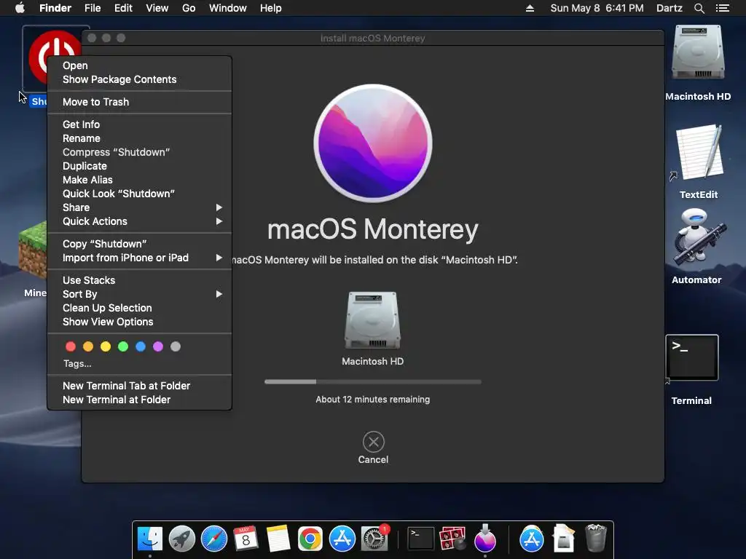
Task: Choose New Terminal Tab at Folder
Action: pos(139,386)
